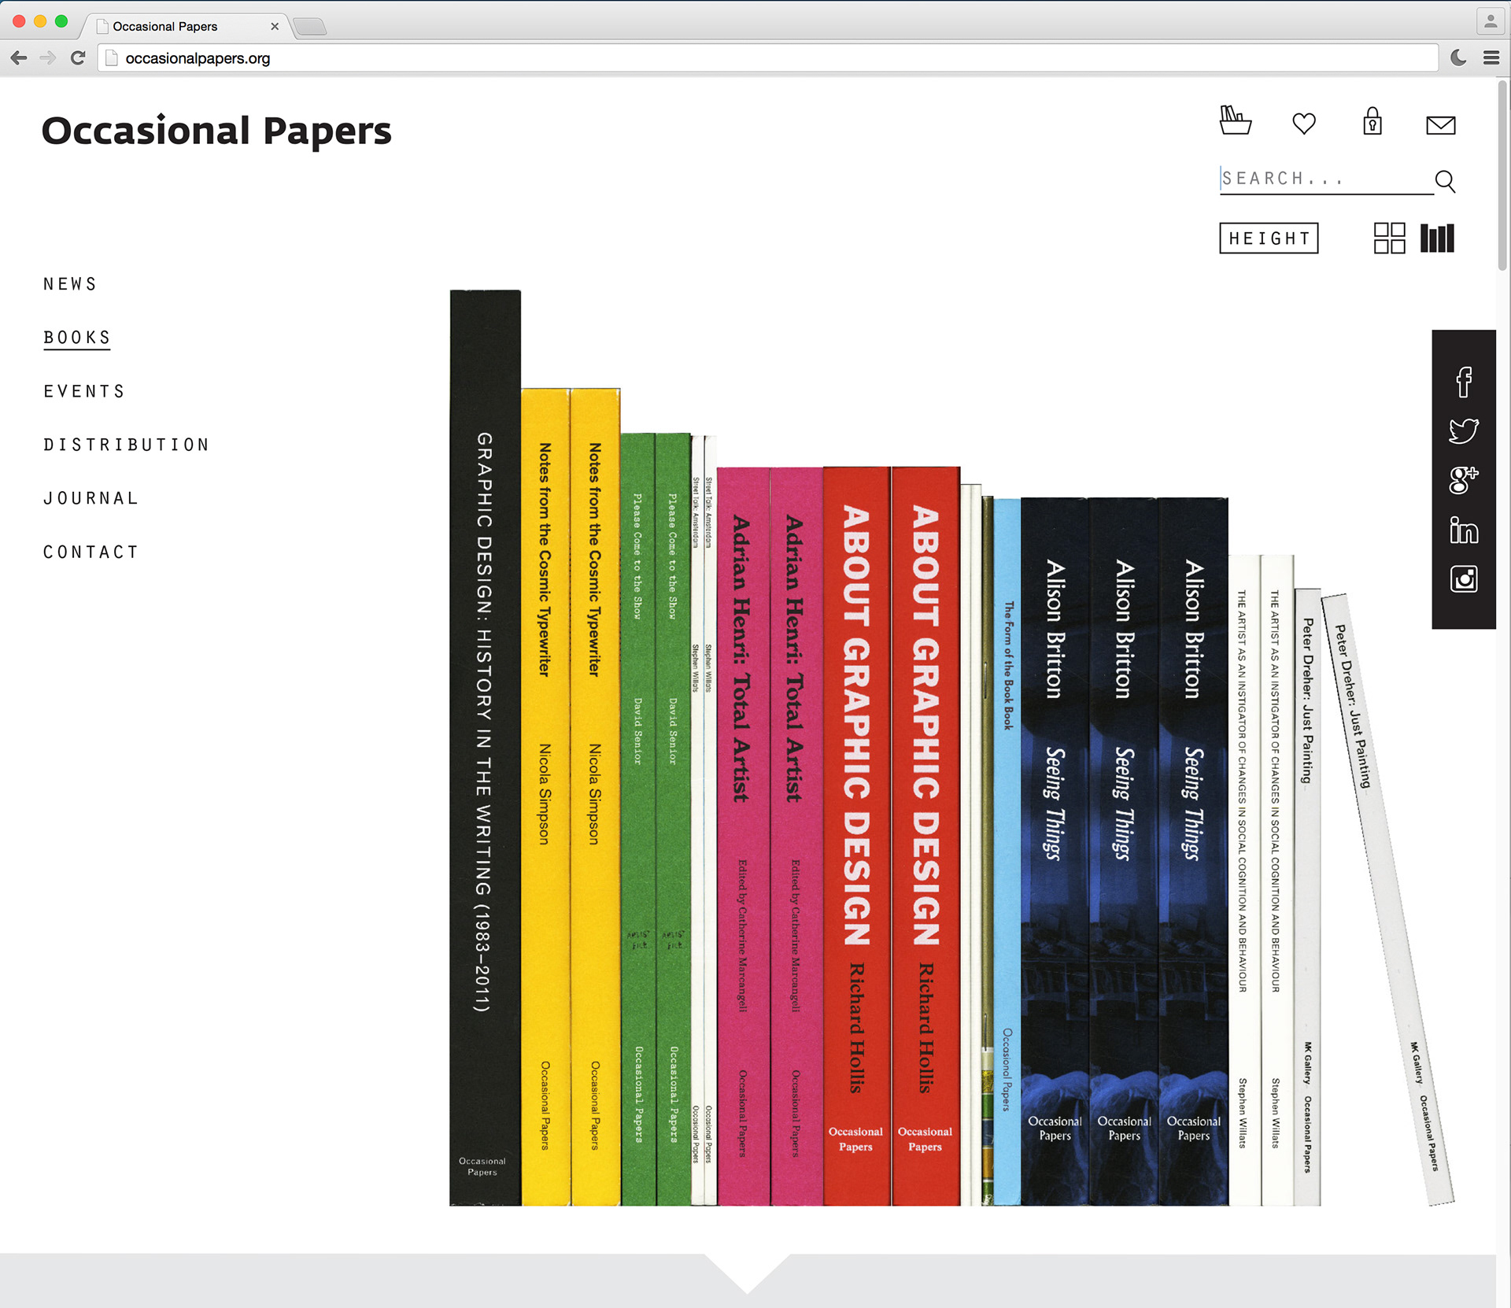Toggle the browser night mode moon icon
This screenshot has width=1511, height=1308.
pos(1458,57)
